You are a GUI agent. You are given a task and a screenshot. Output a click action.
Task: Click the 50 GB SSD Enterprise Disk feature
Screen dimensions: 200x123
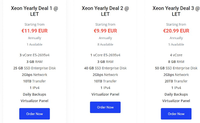pyautogui.click(x=176, y=68)
